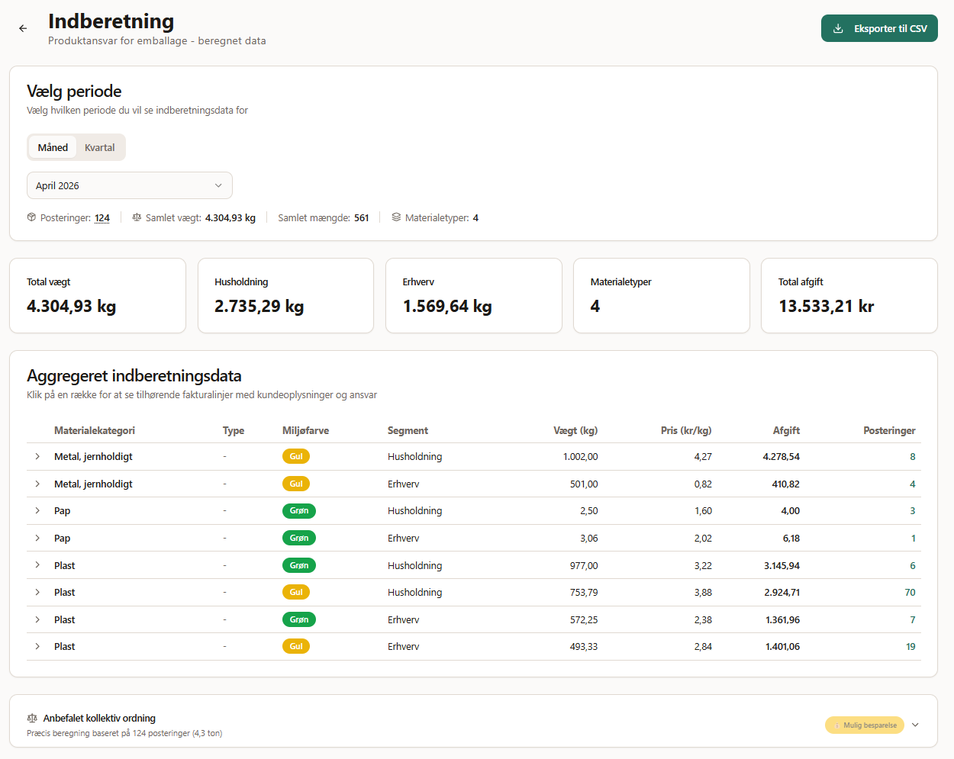Switch period view to Kvartal
Image resolution: width=954 pixels, height=759 pixels.
[99, 147]
